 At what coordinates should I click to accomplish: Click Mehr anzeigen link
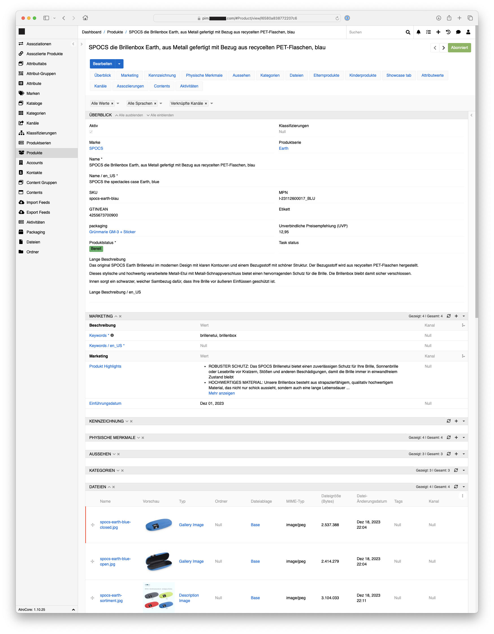click(x=222, y=393)
